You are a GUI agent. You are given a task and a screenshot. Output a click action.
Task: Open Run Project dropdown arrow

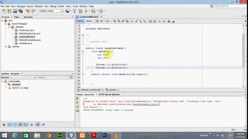click(x=90, y=11)
